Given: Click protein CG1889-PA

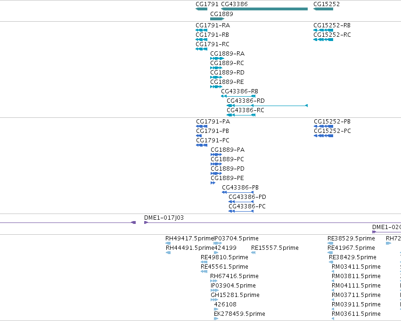Looking at the screenshot, I should pyautogui.click(x=228, y=150).
